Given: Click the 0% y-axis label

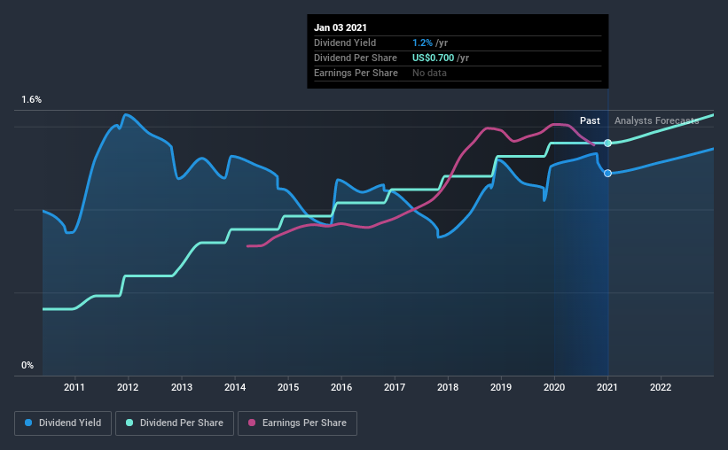Looking at the screenshot, I should (x=27, y=366).
